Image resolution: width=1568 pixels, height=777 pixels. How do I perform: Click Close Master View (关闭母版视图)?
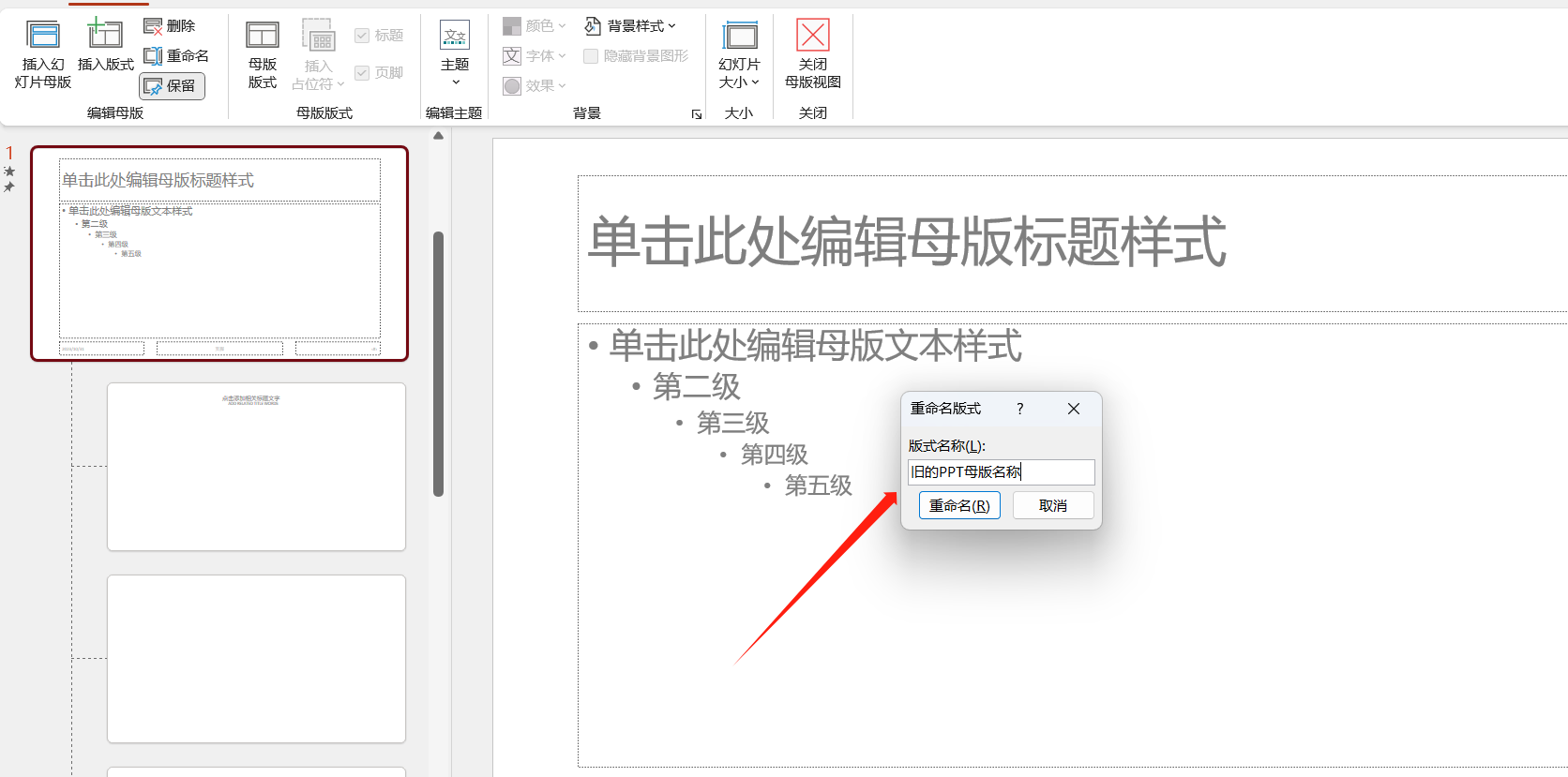coord(813,54)
